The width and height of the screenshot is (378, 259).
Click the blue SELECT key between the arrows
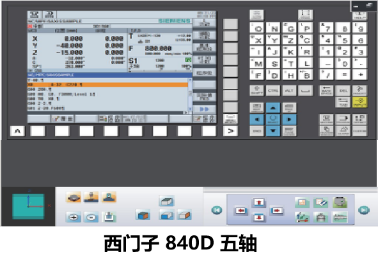tap(273, 119)
